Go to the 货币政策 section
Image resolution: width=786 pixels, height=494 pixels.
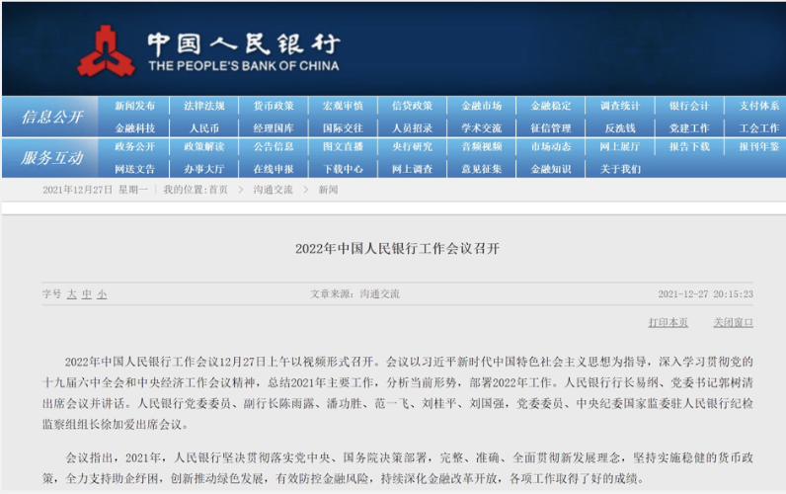(x=274, y=106)
